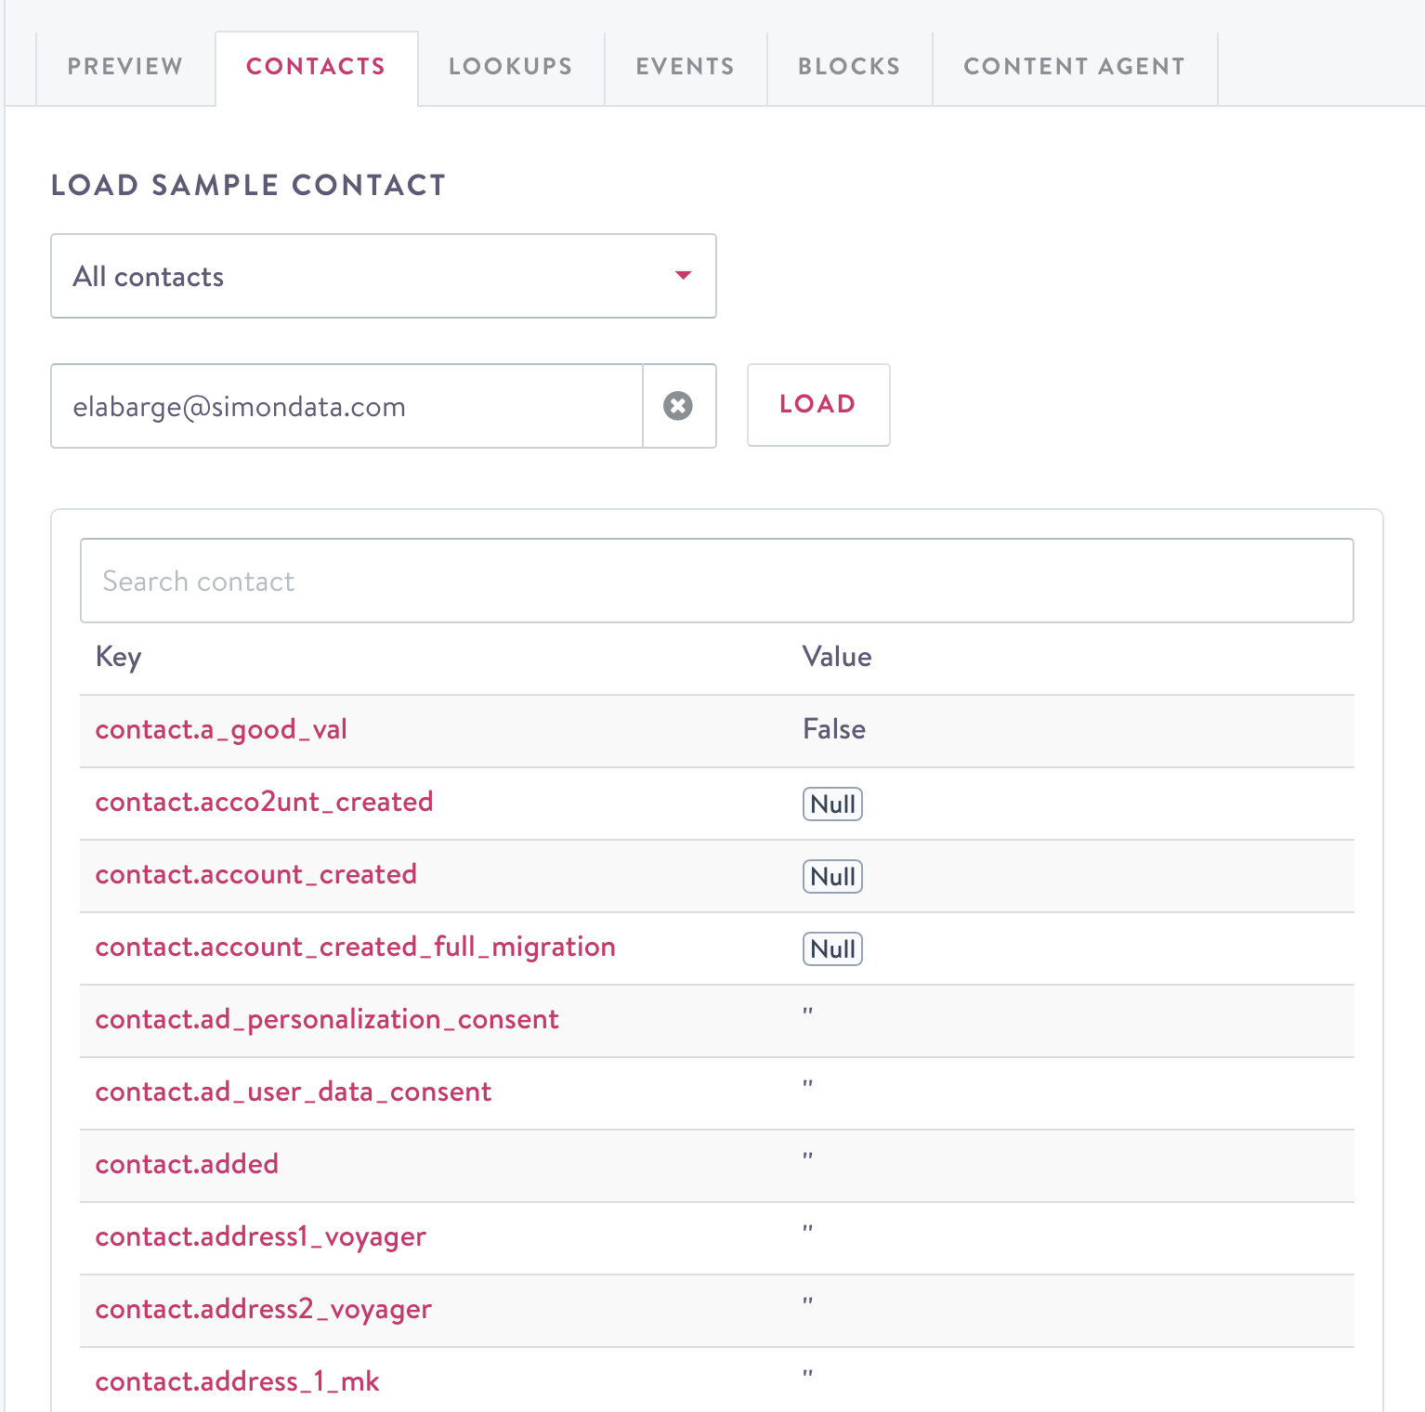Click contact.ad_personalization_consent key
The height and width of the screenshot is (1412, 1425).
[327, 1020]
